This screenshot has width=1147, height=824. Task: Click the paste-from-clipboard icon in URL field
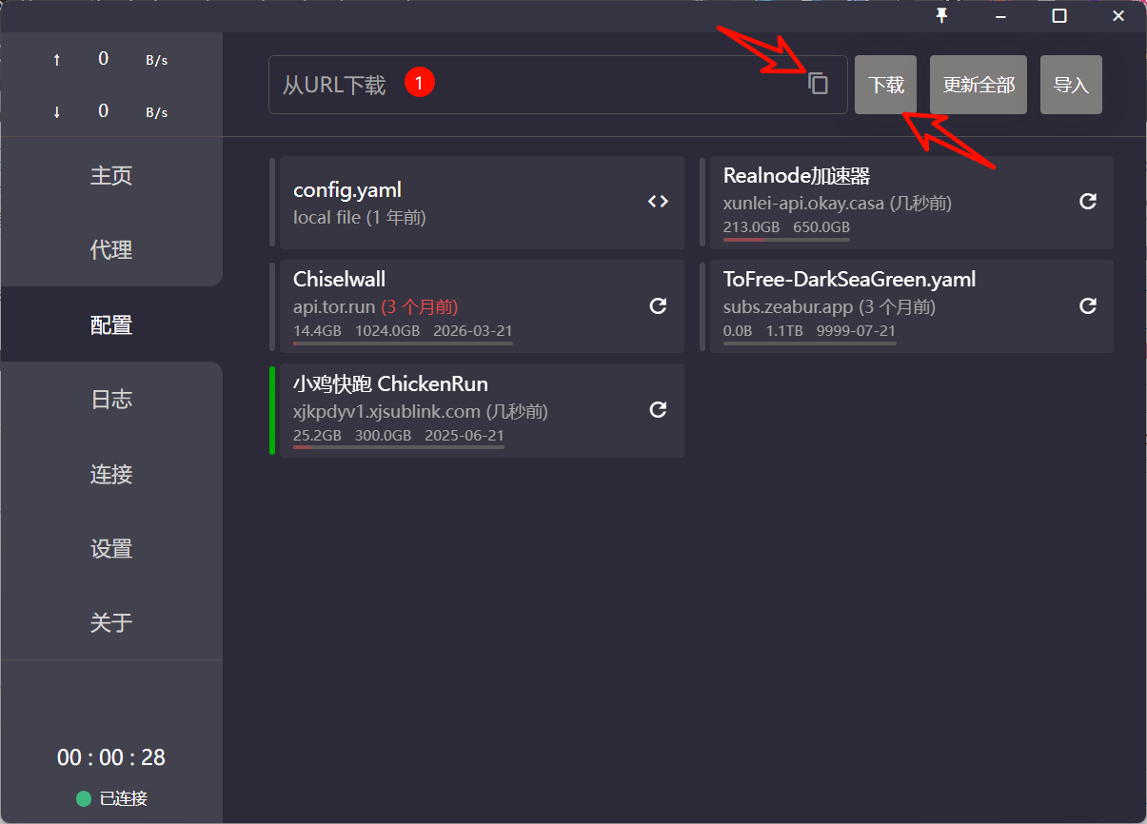point(818,84)
